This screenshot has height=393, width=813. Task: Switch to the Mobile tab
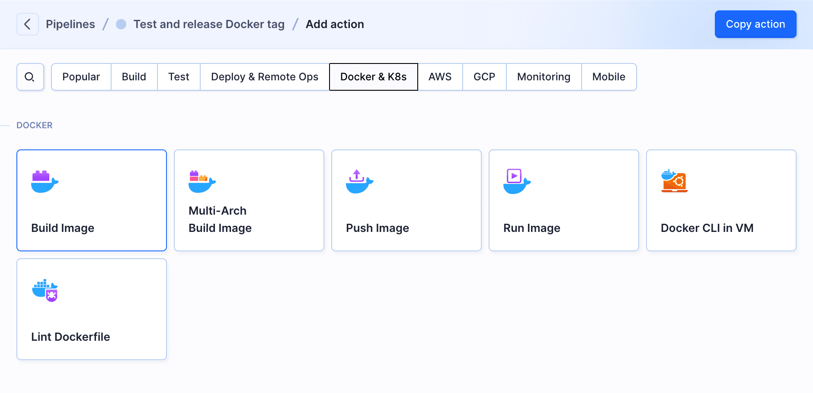[608, 77]
